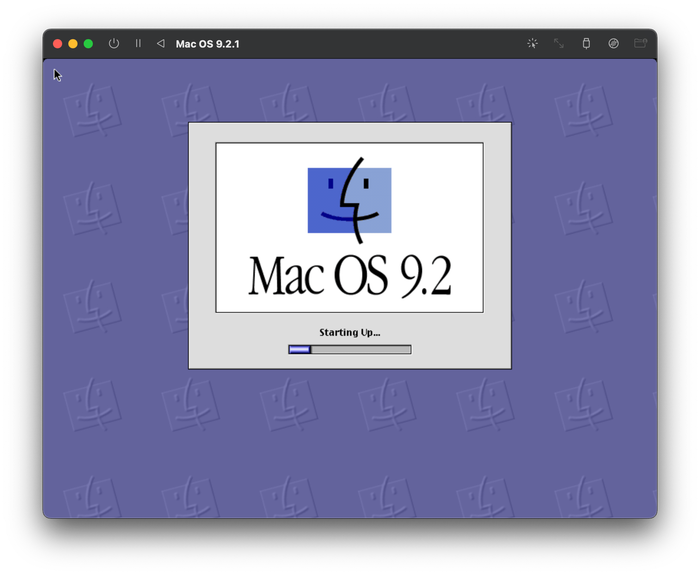Open the USB devices menu
700x575 pixels.
point(586,43)
